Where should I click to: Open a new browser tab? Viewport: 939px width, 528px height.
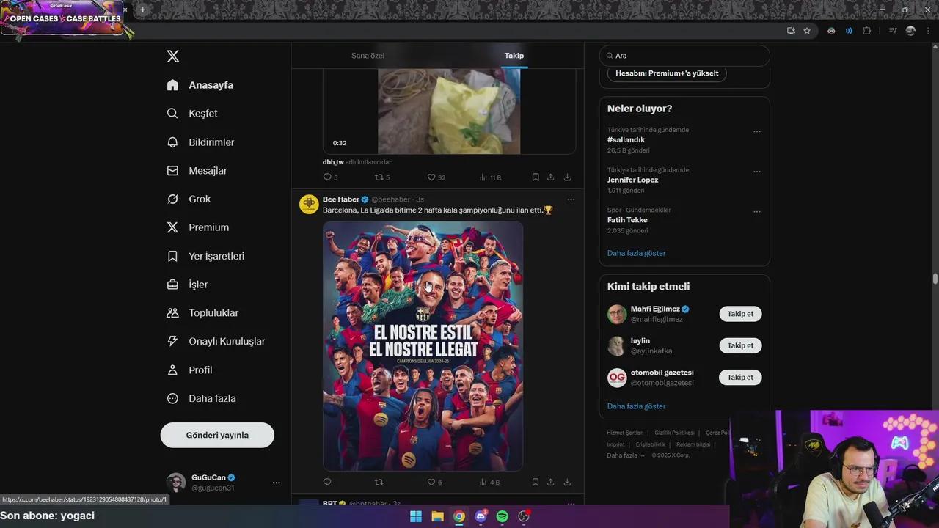[x=142, y=10]
